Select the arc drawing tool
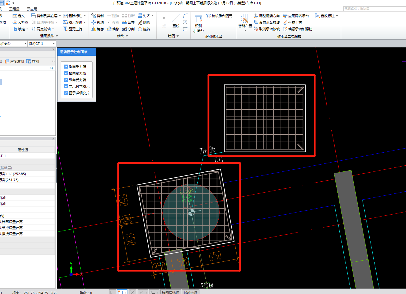406x294 pixels. 185,16
